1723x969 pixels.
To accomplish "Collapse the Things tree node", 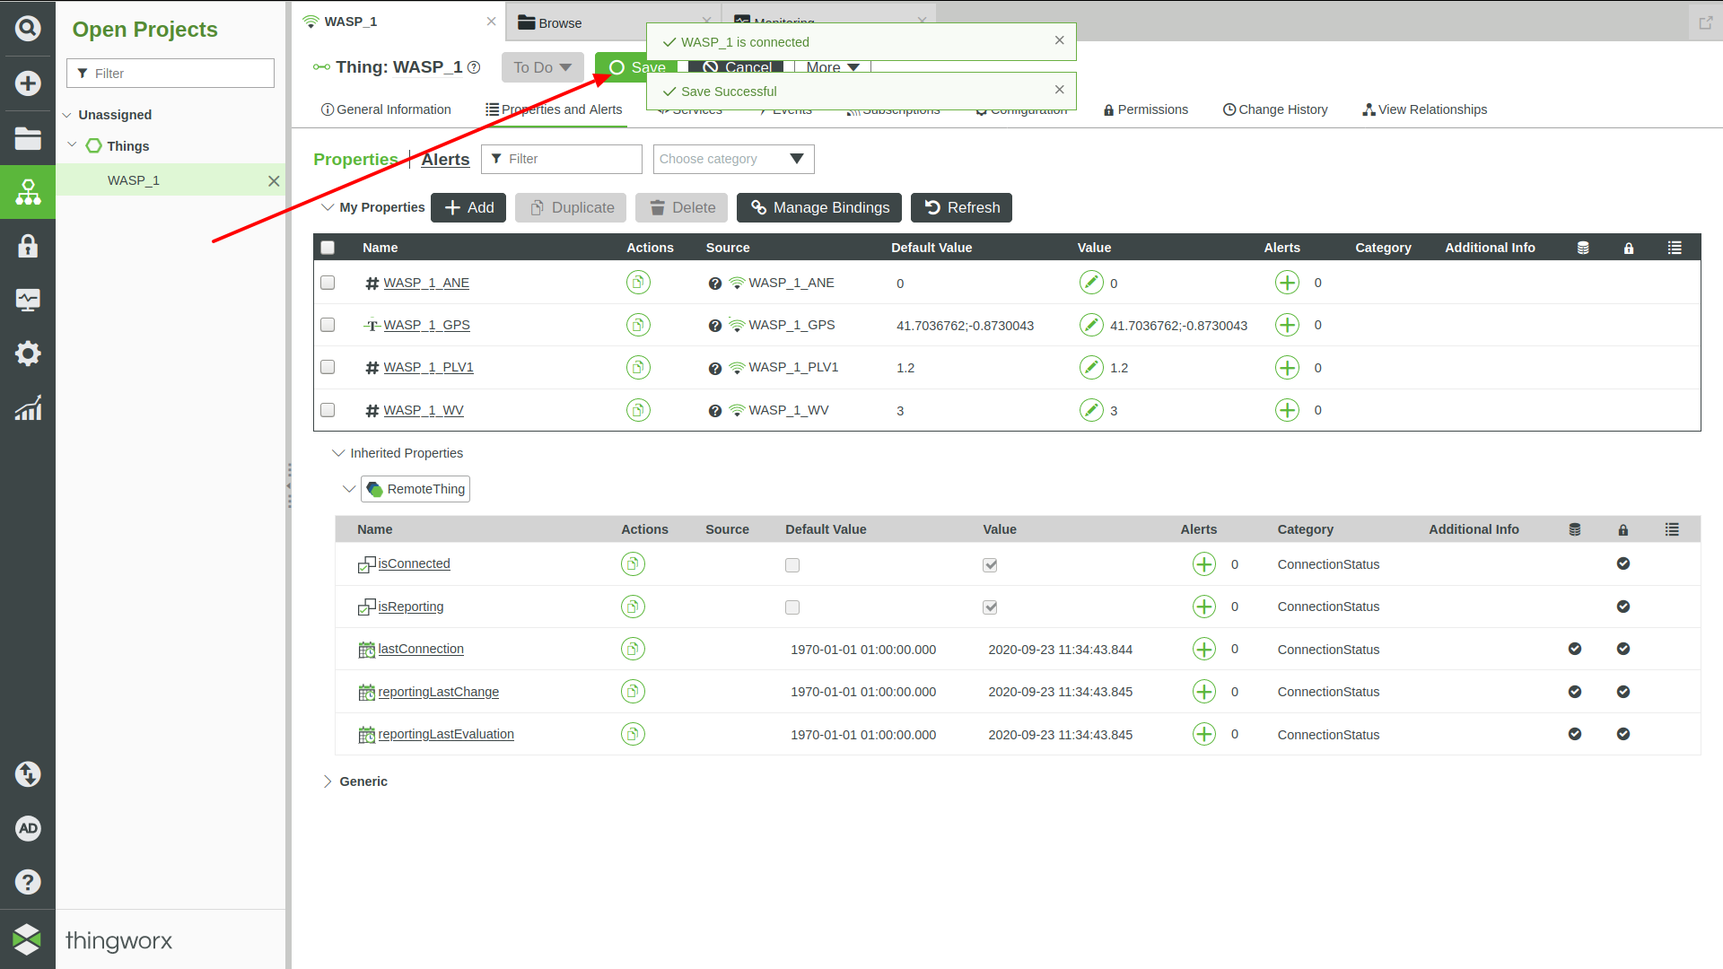I will coord(73,145).
